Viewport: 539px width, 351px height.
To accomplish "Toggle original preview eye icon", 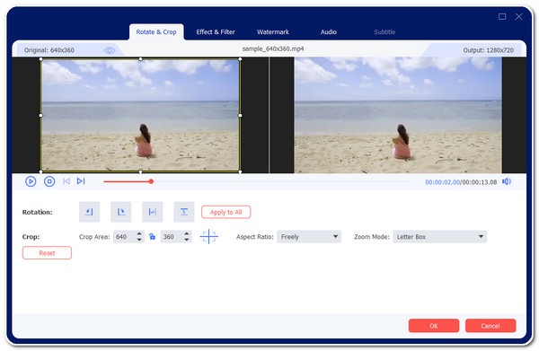I will (110, 50).
